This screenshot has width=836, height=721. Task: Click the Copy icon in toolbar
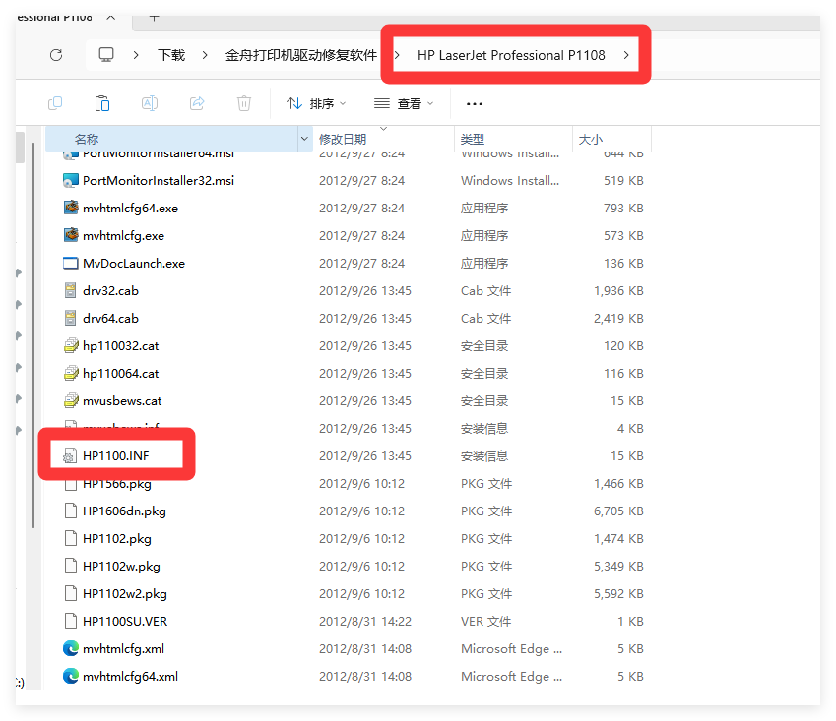pos(55,103)
